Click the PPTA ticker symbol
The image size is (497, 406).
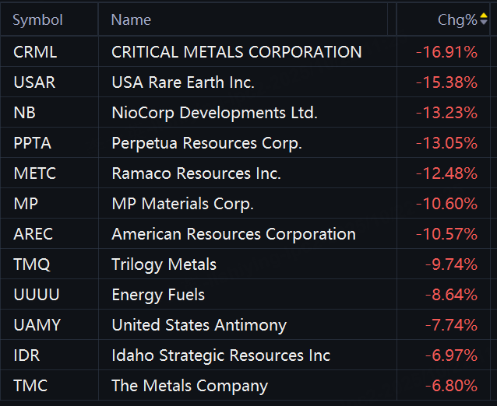[x=33, y=143]
